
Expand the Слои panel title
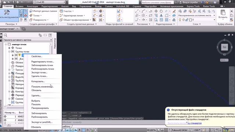(x=197, y=24)
